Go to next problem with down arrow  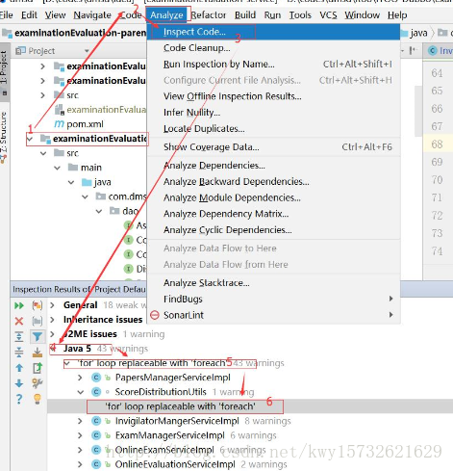click(x=19, y=383)
